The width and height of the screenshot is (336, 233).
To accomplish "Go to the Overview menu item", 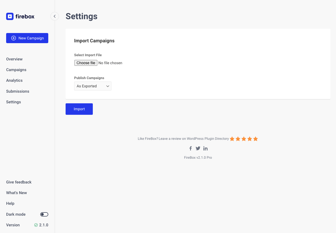I will (14, 59).
